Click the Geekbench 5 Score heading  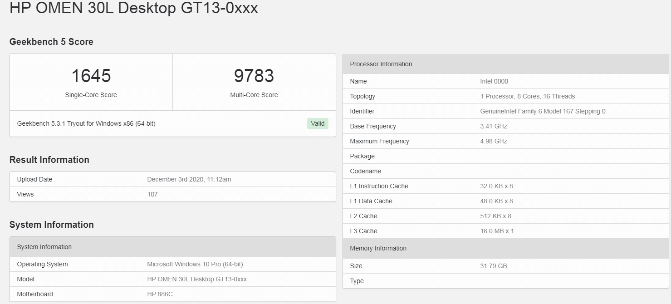pos(51,42)
